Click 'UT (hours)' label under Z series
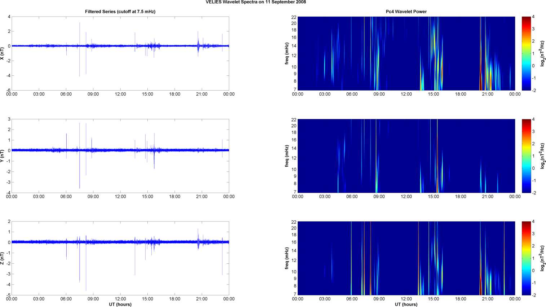 pos(120,304)
